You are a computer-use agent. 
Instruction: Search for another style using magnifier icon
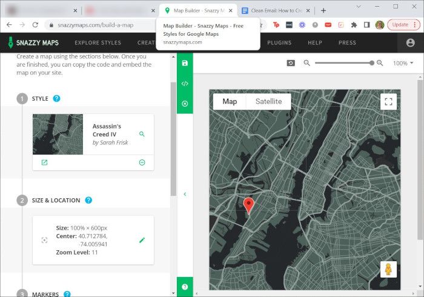coord(142,134)
